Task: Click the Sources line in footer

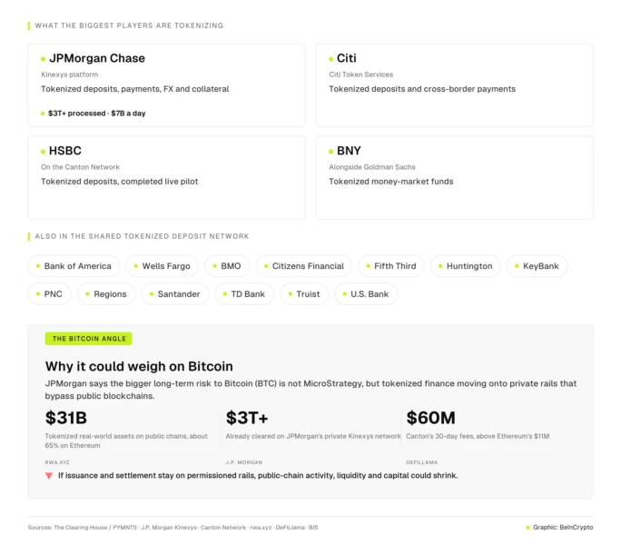Action: click(x=172, y=528)
